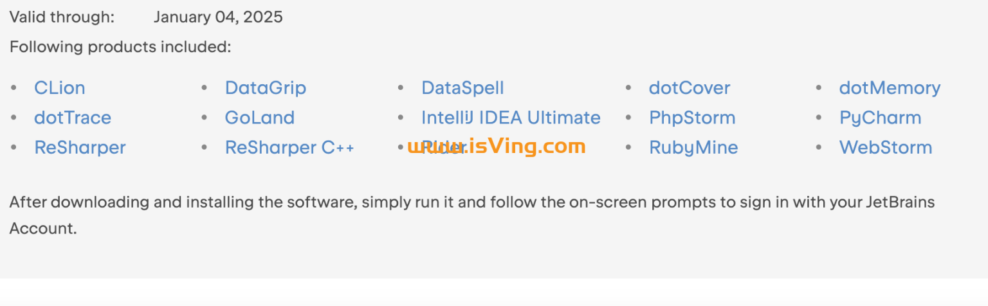Click the sign-in instructions paragraph
Screen dimensions: 988x306
pyautogui.click(x=471, y=203)
